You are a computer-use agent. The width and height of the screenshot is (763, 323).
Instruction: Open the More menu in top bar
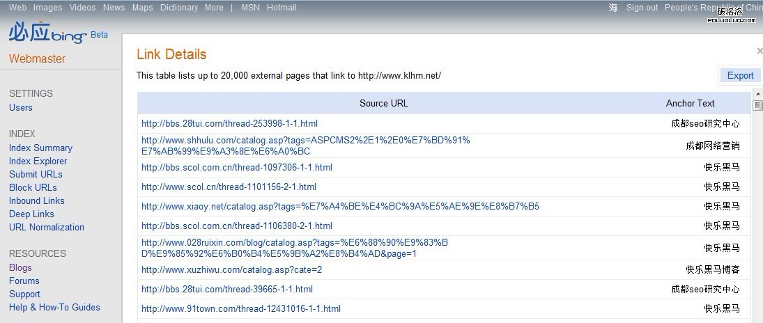[214, 8]
